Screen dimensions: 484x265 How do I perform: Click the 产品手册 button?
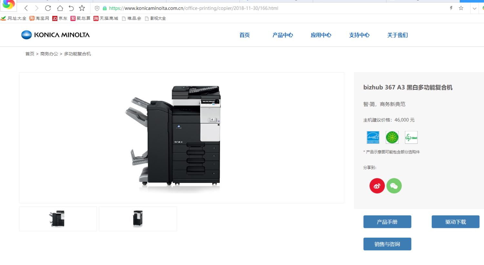pos(387,222)
